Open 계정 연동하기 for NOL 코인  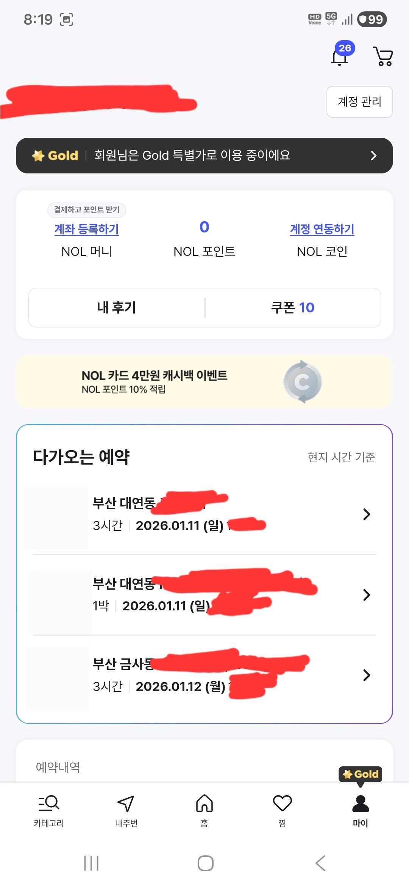[x=322, y=229]
